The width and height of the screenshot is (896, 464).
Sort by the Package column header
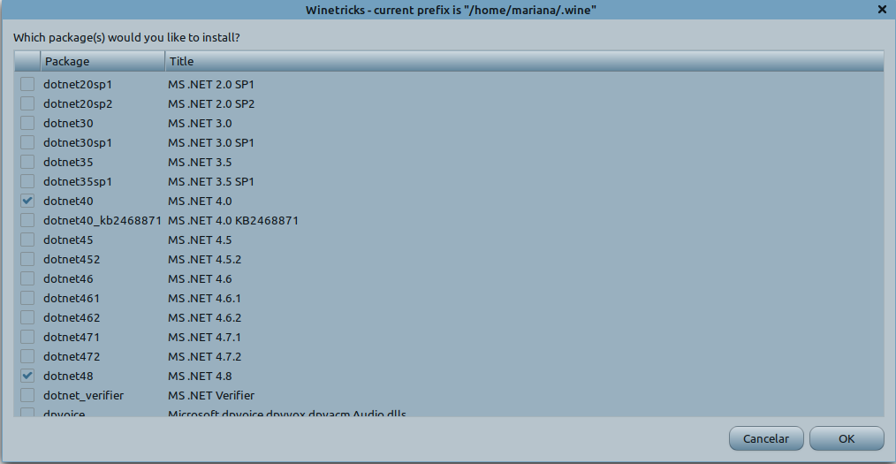point(103,61)
